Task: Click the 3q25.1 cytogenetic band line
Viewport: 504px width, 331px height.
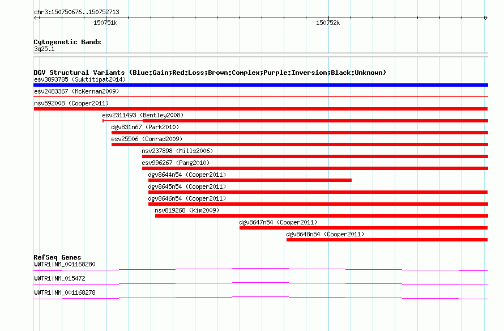Action: pos(260,55)
